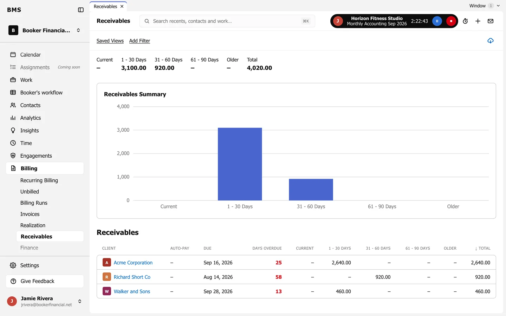
Task: Close the Receivables tab
Action: click(x=122, y=6)
